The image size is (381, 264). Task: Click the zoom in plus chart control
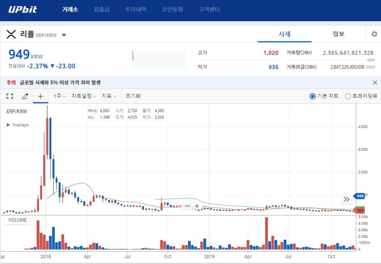(x=197, y=206)
